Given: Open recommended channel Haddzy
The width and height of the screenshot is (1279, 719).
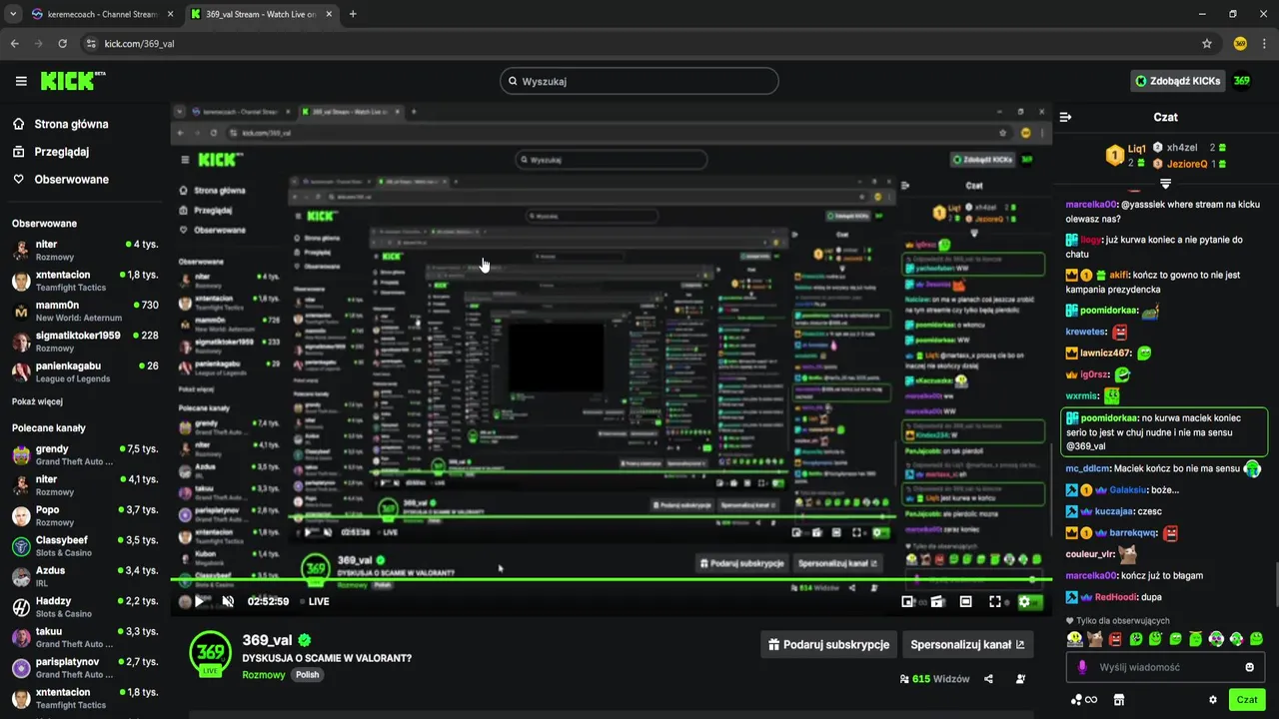Looking at the screenshot, I should tap(85, 606).
